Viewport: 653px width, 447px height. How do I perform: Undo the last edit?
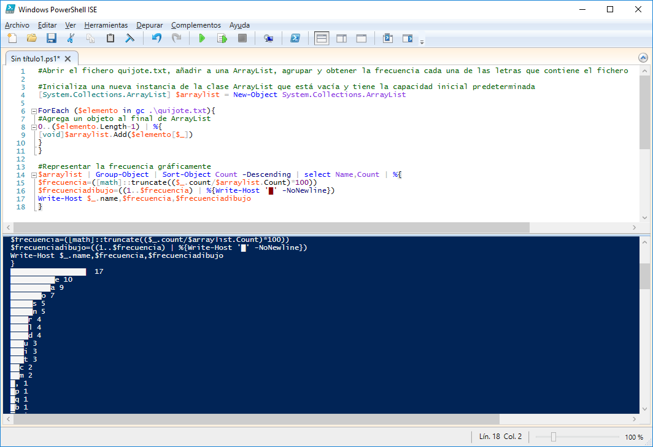click(156, 39)
